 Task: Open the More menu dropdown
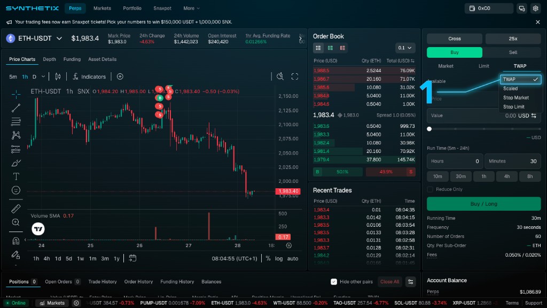(x=192, y=9)
